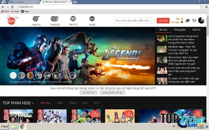209x130 pixels.
Task: Open the 'Remember' Nam Gyu Man article
Action: [183, 61]
